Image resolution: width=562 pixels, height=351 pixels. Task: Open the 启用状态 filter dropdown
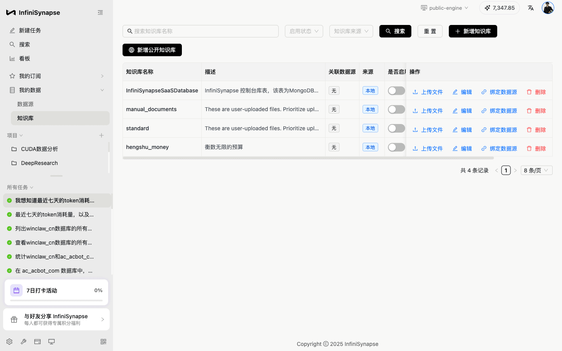pos(304,31)
